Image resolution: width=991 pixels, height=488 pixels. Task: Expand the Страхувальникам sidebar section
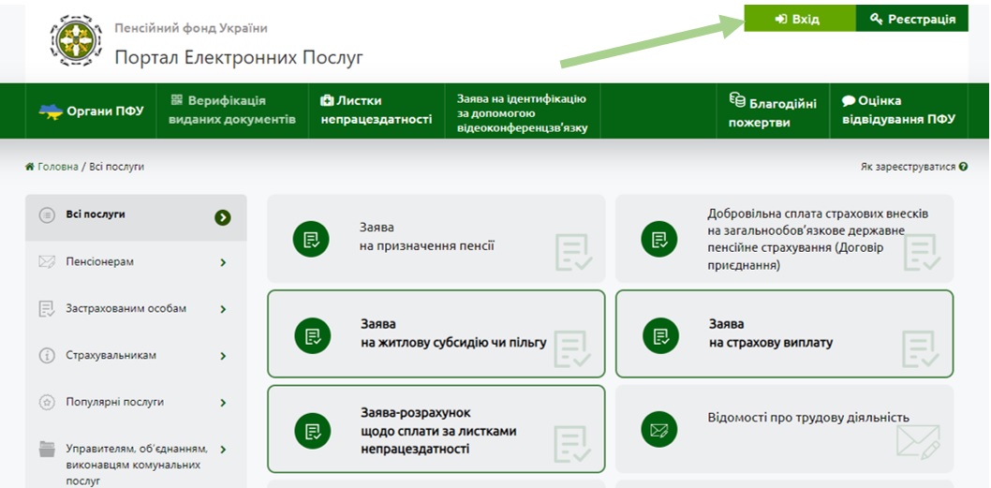coord(223,356)
